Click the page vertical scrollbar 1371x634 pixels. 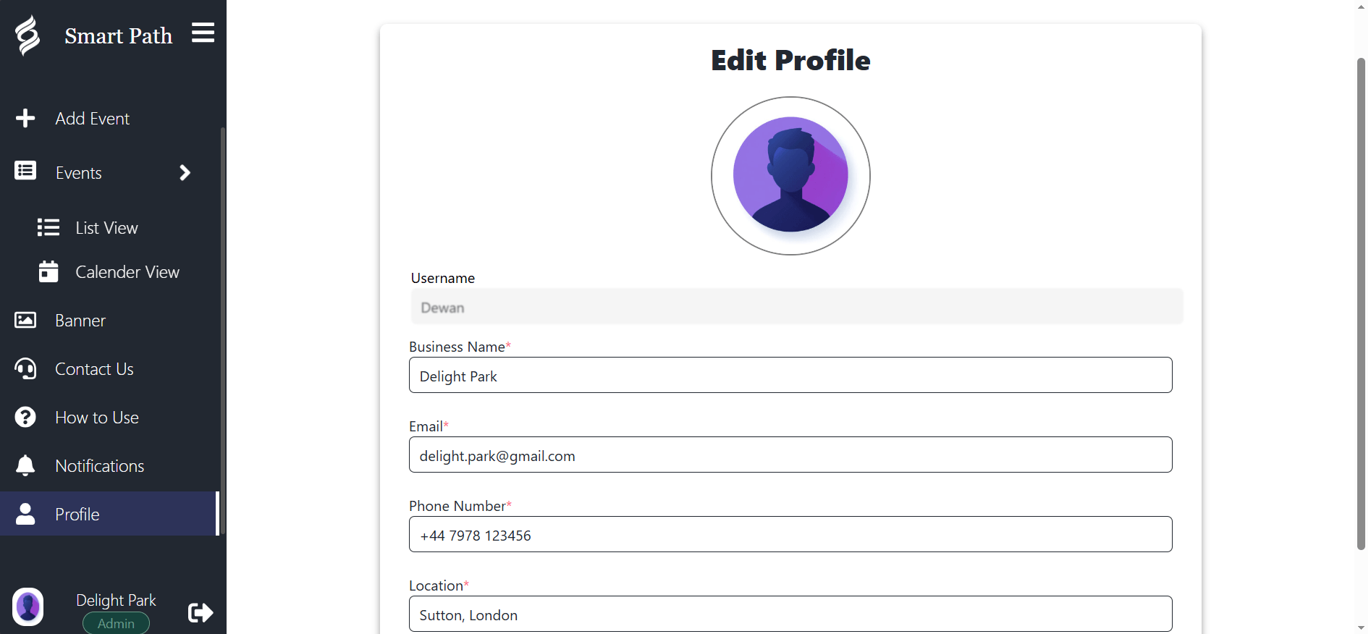pos(1361,304)
